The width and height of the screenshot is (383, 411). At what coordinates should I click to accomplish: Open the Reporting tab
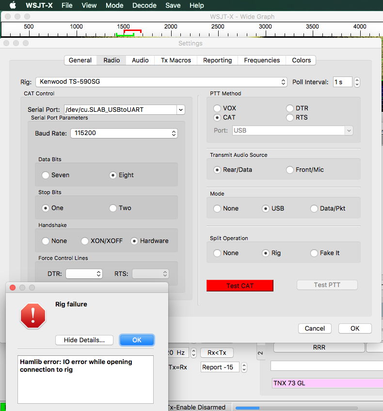tap(217, 61)
